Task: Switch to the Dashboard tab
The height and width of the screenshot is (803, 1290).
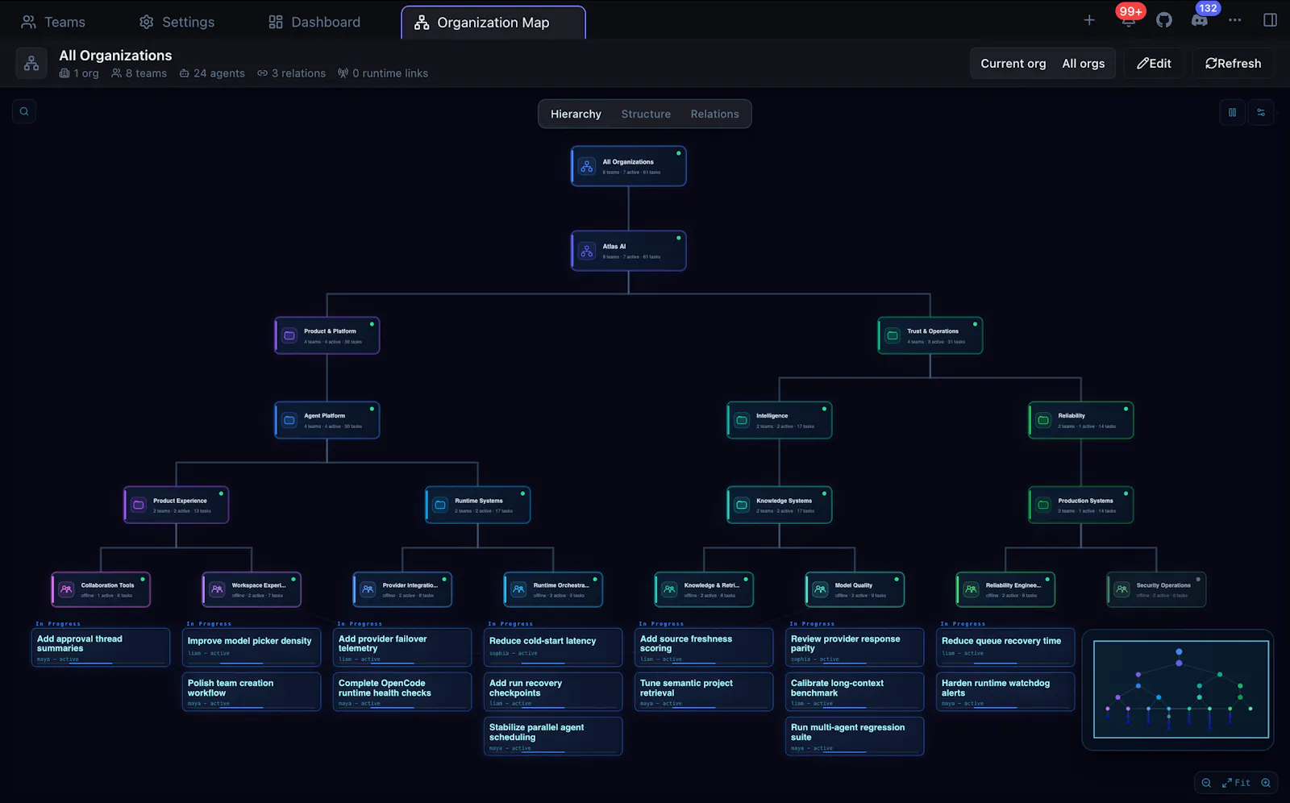Action: (x=314, y=22)
